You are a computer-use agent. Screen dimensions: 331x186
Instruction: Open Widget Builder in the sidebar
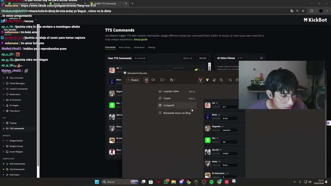(x=16, y=141)
